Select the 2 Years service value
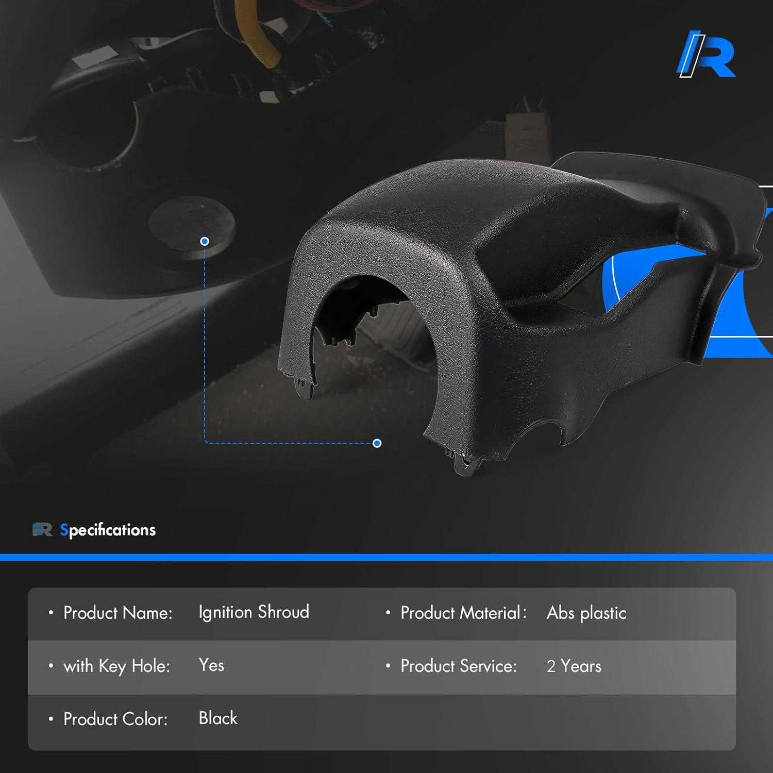Viewport: 773px width, 773px height. [x=574, y=666]
